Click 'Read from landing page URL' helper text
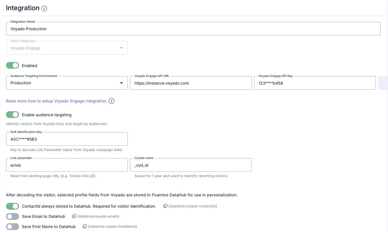This screenshot has height=232, width=388. 53,176
